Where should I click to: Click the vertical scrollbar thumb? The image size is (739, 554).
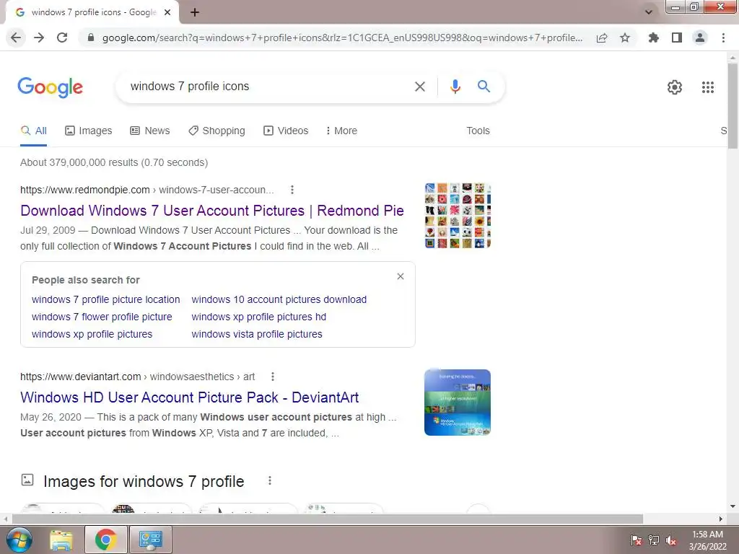pyautogui.click(x=733, y=106)
